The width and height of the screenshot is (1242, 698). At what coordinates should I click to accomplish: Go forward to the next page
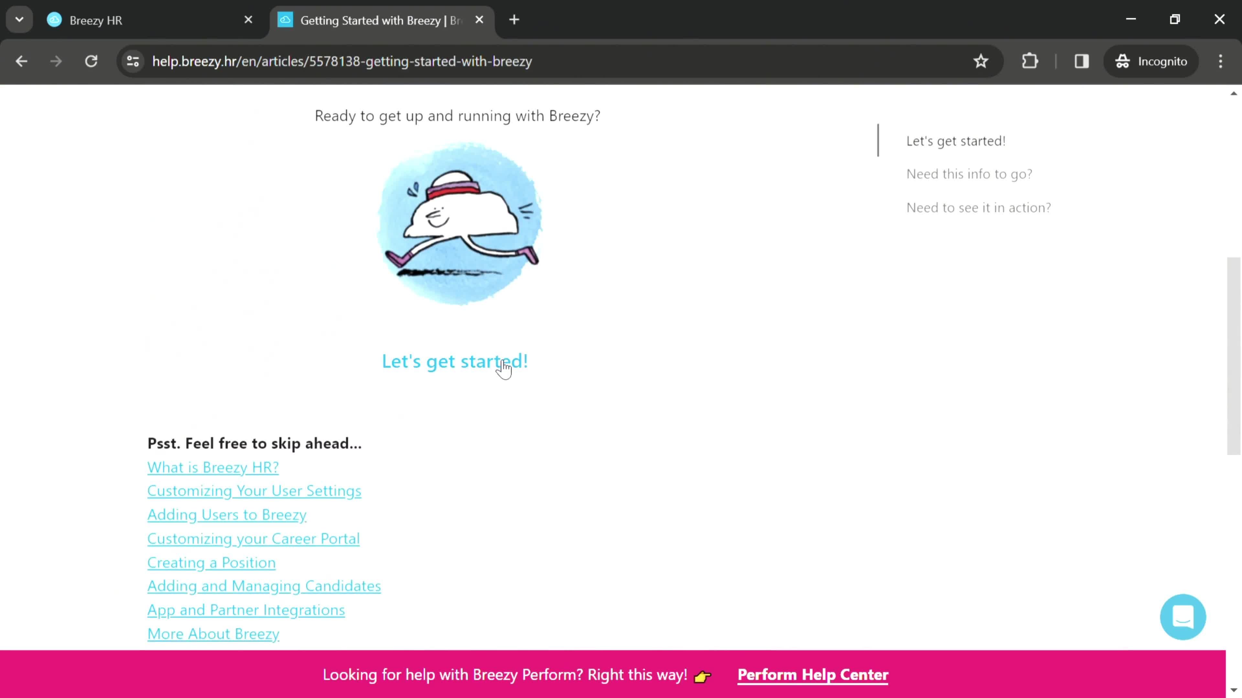56,61
